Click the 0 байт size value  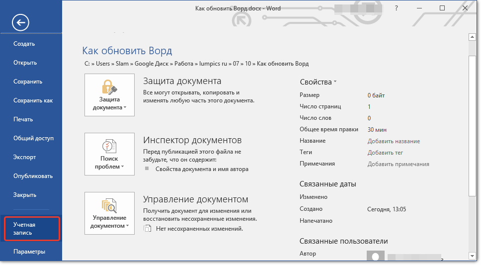pos(376,95)
